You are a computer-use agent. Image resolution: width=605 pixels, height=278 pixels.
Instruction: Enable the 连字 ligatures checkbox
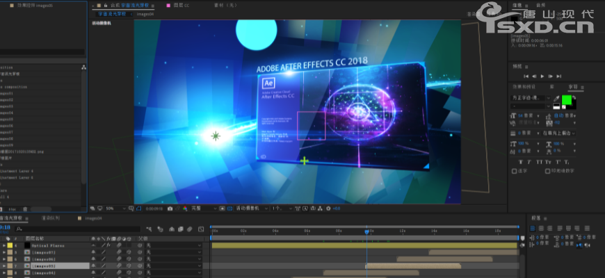coord(515,171)
